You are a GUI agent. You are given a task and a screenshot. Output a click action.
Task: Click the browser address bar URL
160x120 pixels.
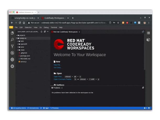click(74, 23)
